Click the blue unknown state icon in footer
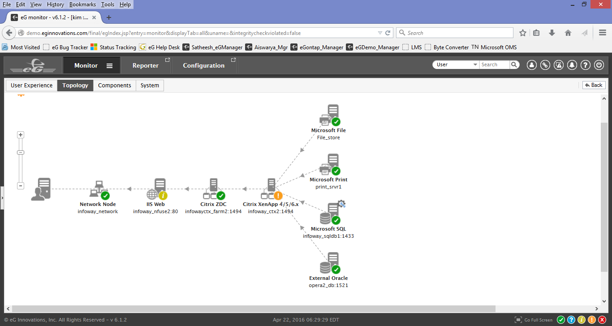This screenshot has width=612, height=326. pos(571,320)
